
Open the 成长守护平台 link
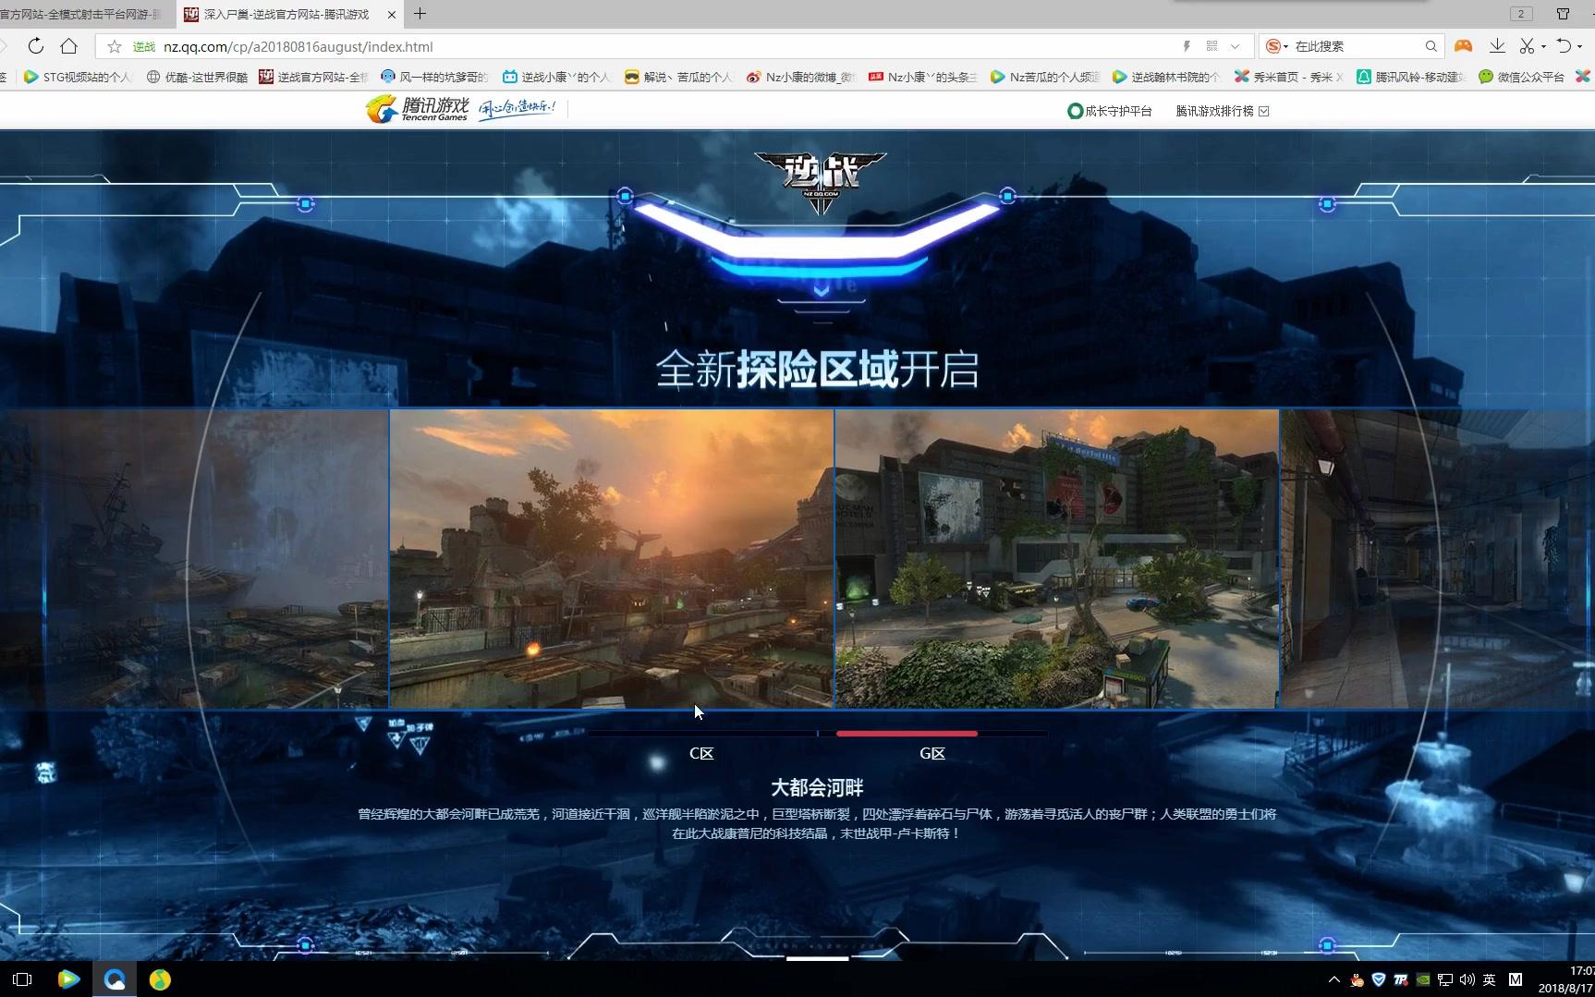(1110, 111)
